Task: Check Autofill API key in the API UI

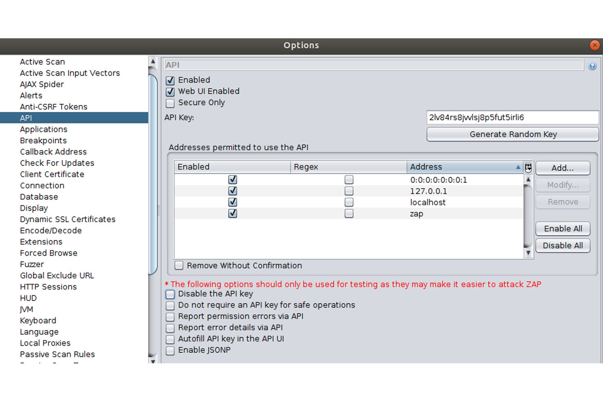Action: (170, 339)
